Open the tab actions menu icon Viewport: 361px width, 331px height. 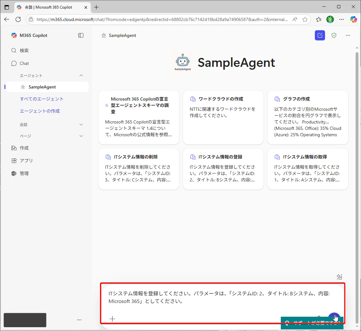pos(7,7)
